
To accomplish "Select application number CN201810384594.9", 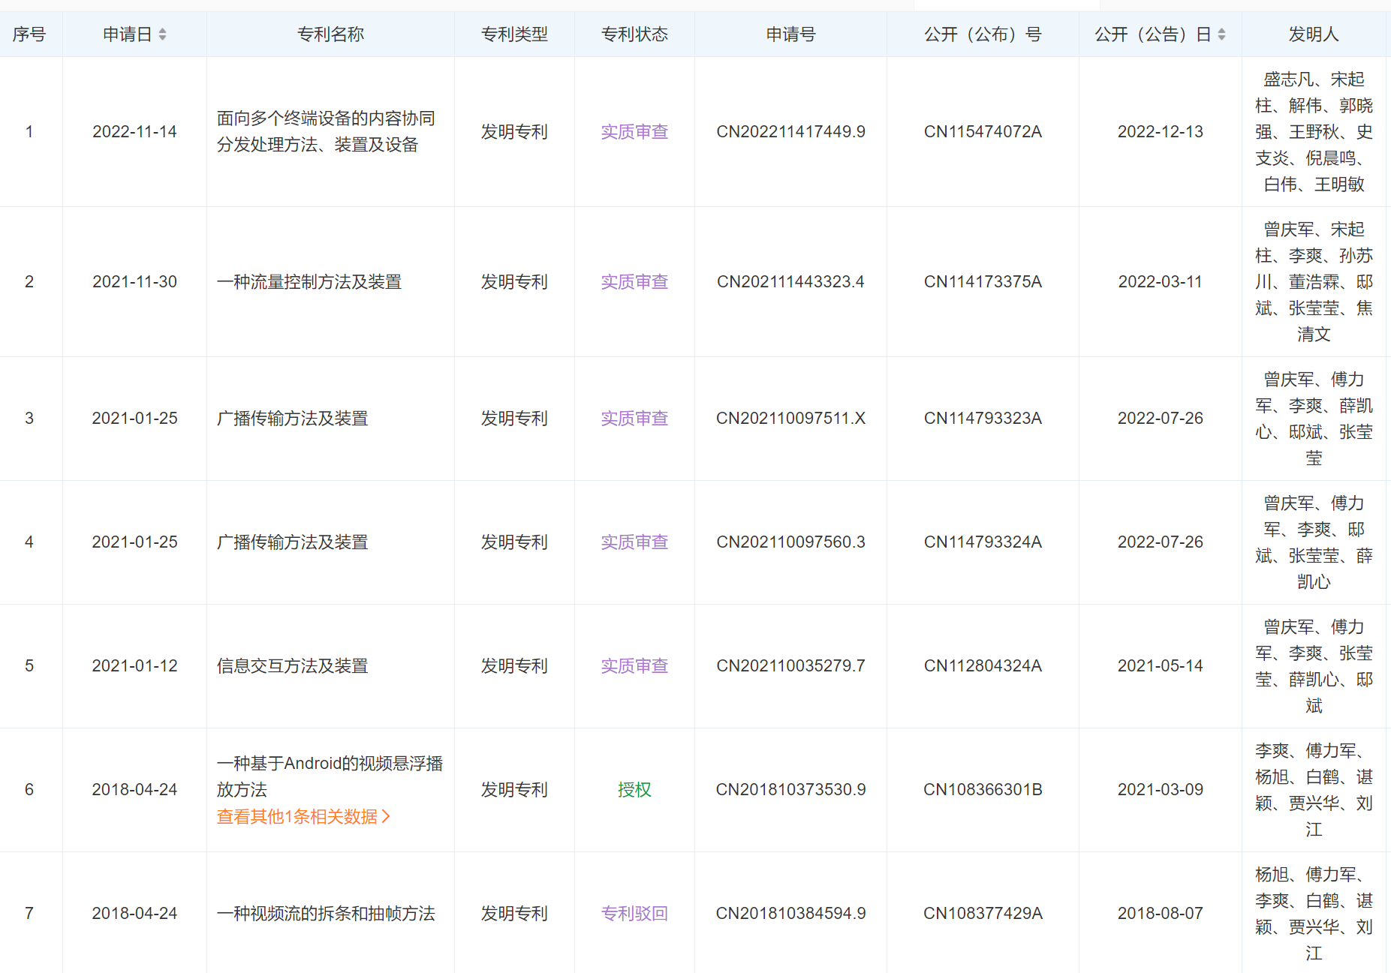I will point(790,914).
